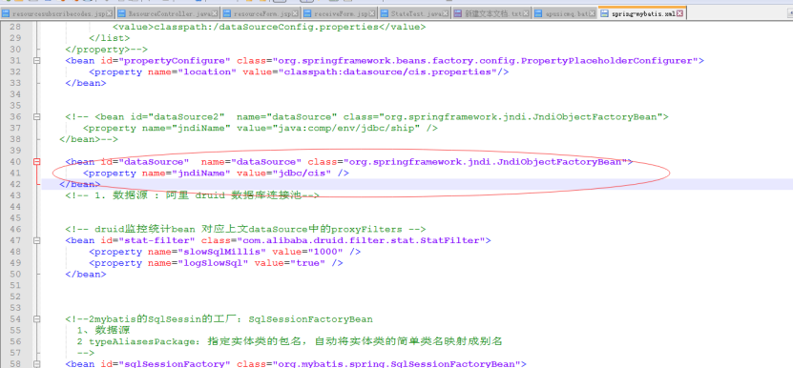Screen dimensions: 793x368
Task: Close the StateTest.java tab
Action: (447, 13)
